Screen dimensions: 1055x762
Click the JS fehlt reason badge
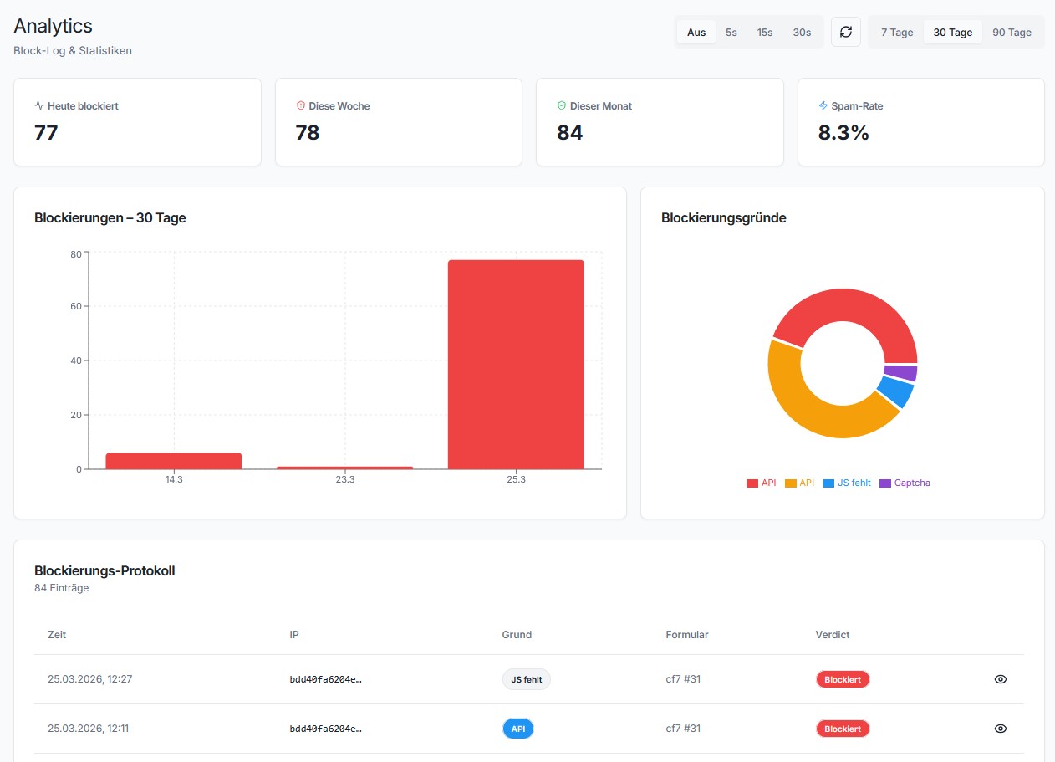point(527,679)
